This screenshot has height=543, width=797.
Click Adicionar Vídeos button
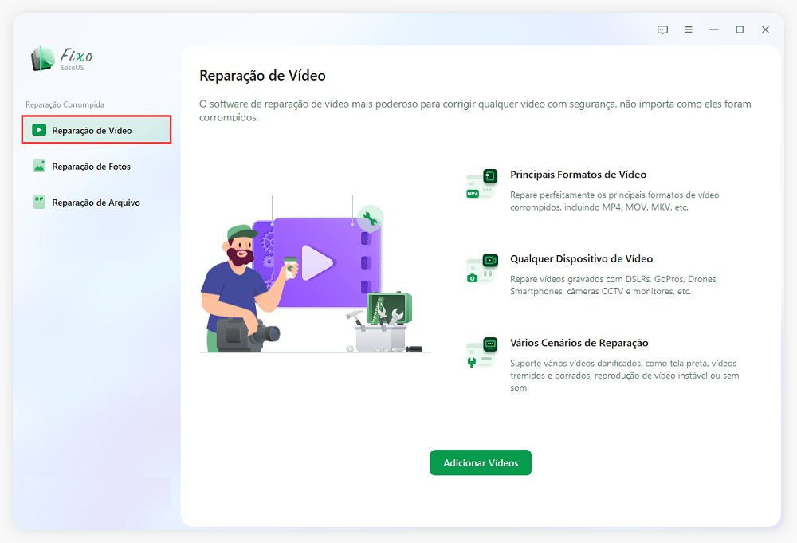coord(481,462)
